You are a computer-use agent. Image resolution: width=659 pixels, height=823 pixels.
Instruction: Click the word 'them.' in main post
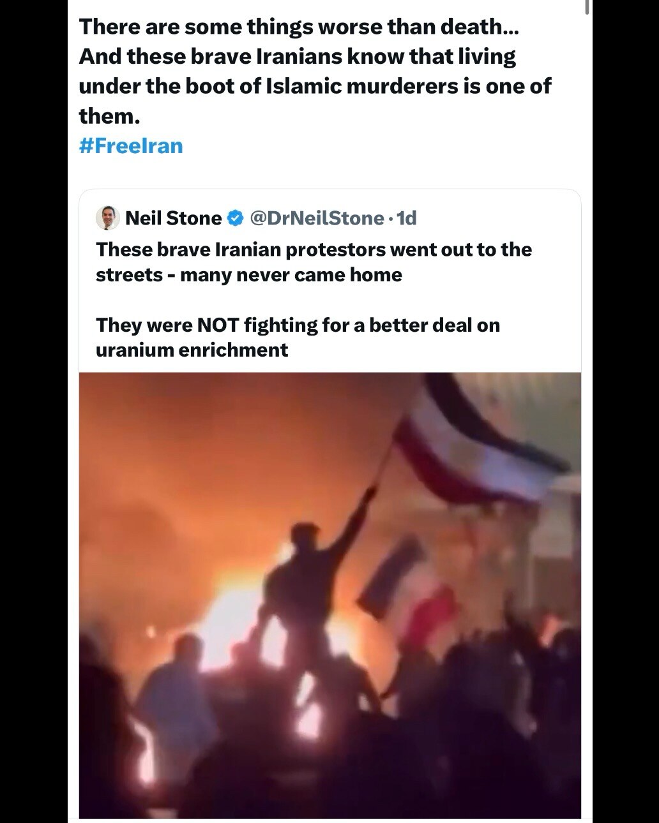(109, 116)
